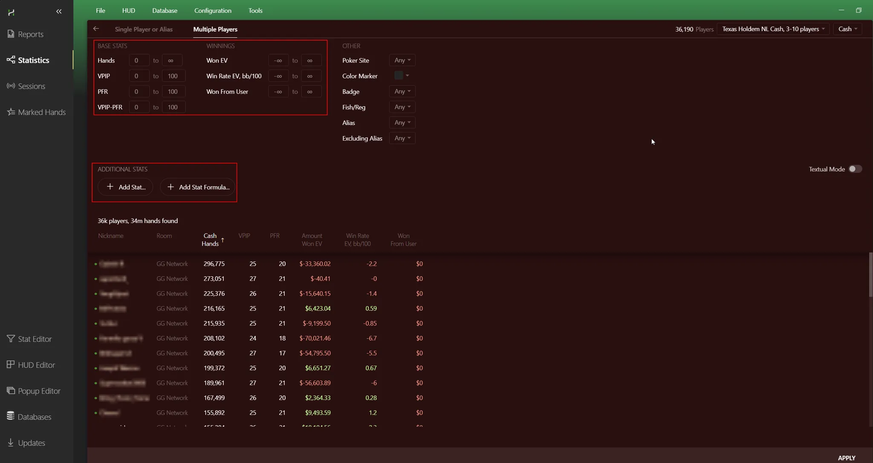This screenshot has height=463, width=873.
Task: Sort by Win Rate EV, bb/100 header
Action: click(358, 240)
